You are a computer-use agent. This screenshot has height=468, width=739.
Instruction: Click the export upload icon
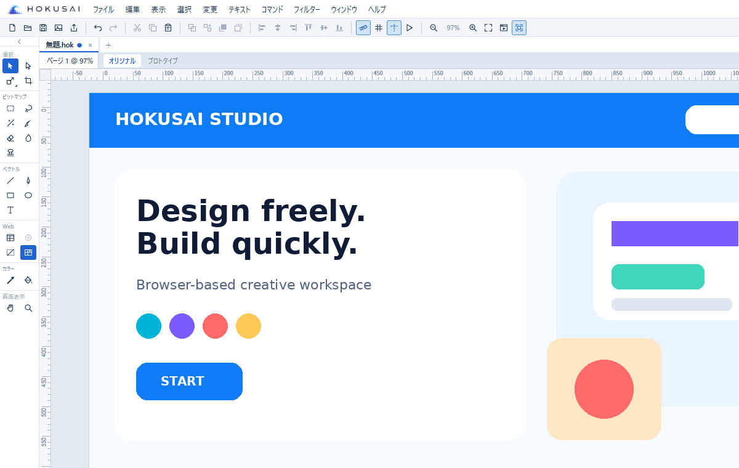point(74,28)
